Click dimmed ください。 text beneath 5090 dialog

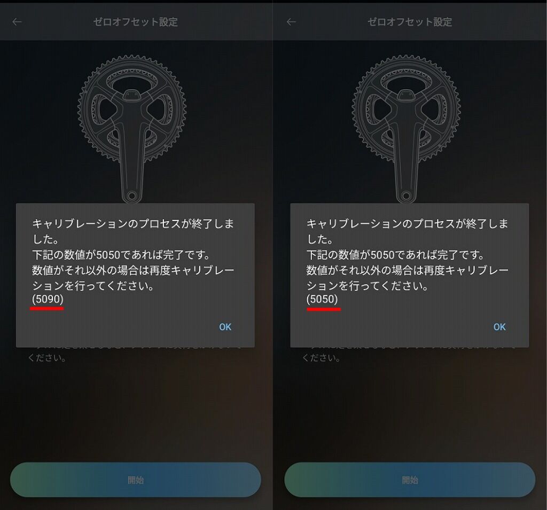click(47, 358)
